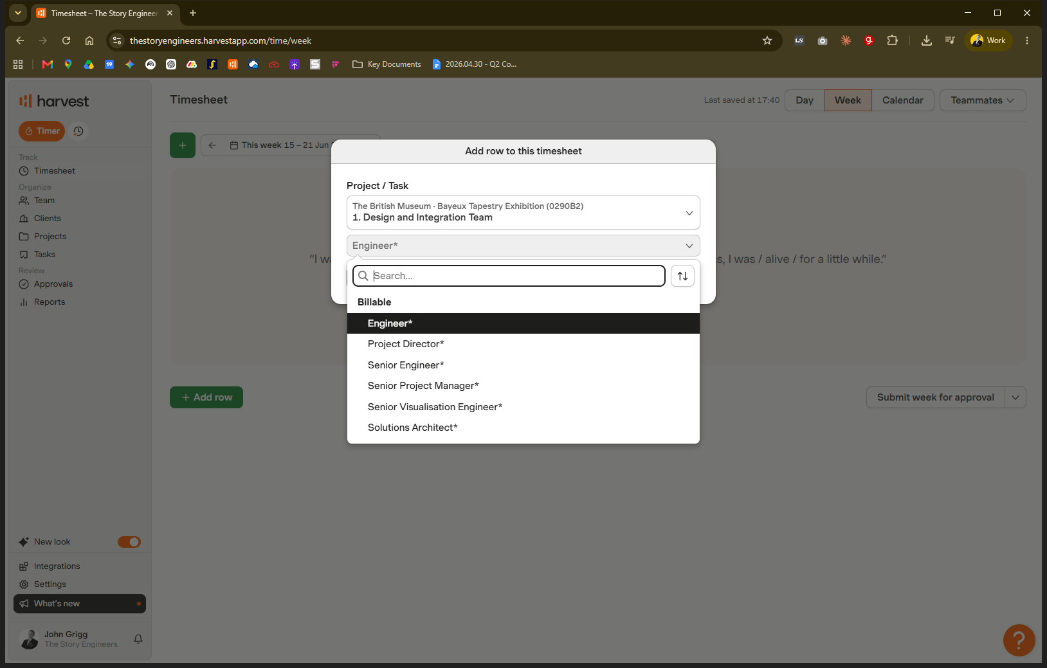Collapse the Engineer* task dropdown
Screen dimensions: 1047x668
[x=523, y=246]
